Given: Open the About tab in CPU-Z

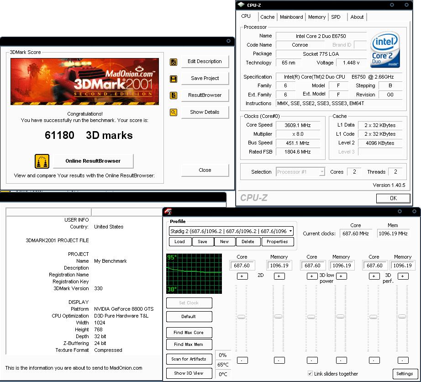Looking at the screenshot, I should click(x=357, y=17).
